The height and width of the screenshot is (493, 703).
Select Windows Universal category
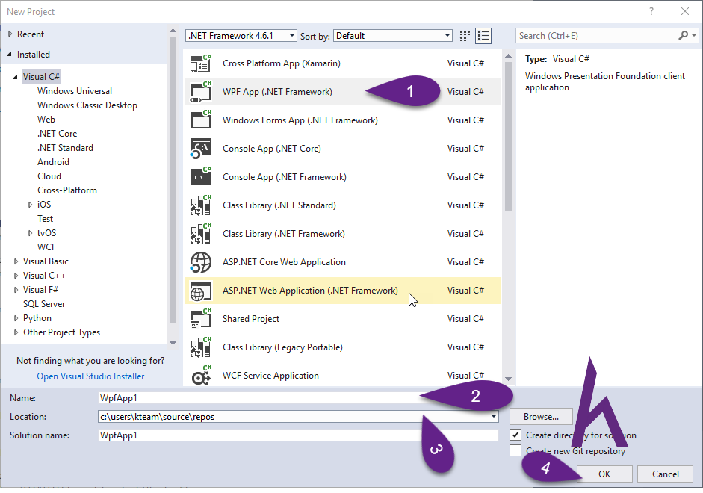tap(75, 91)
